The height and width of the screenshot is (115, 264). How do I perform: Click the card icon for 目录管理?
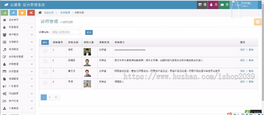point(4,71)
